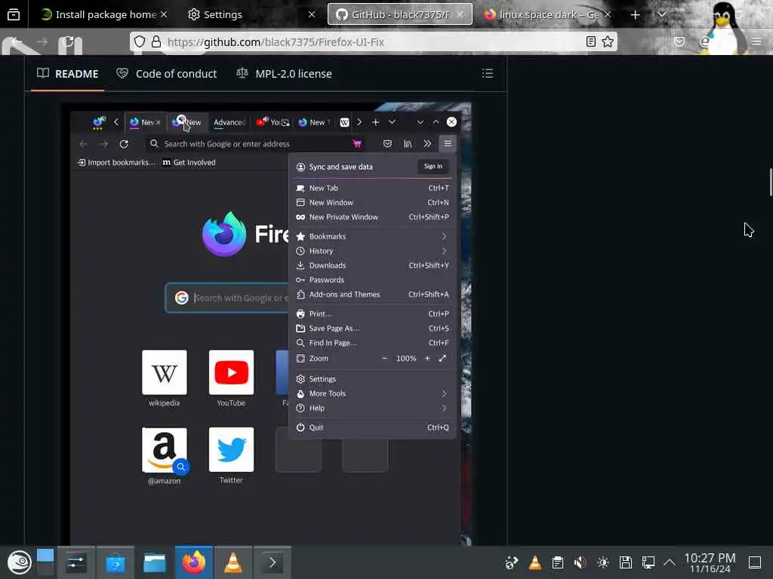Show site security info via padlock

(x=156, y=42)
